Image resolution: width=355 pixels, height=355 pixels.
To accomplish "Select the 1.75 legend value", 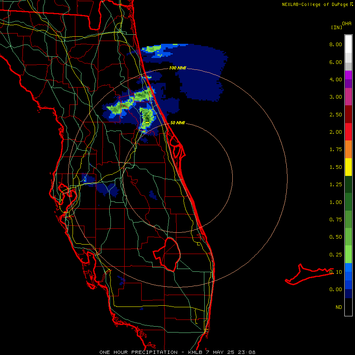I will (336, 149).
